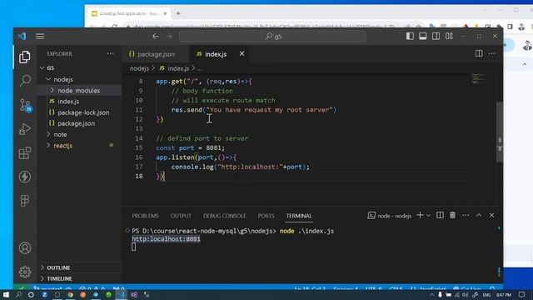This screenshot has height=300, width=533.
Task: Toggle the secondary side bar visibility
Action: tap(436, 36)
